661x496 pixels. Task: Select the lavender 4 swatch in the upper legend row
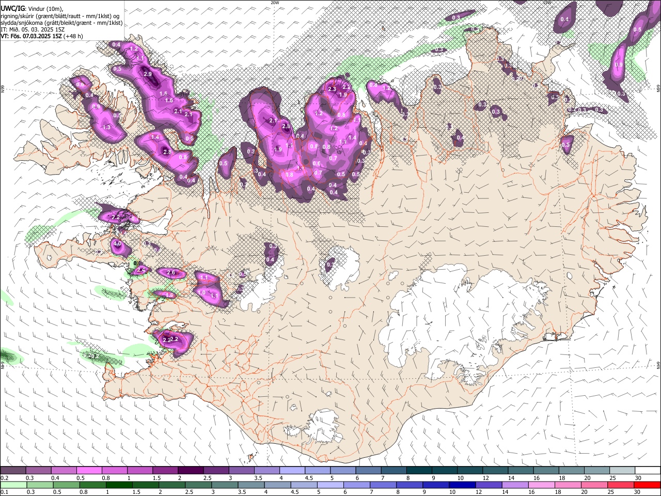292,470
